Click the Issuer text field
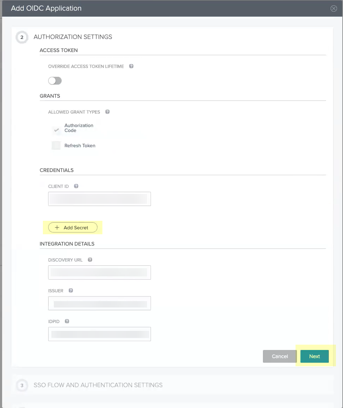 100,303
